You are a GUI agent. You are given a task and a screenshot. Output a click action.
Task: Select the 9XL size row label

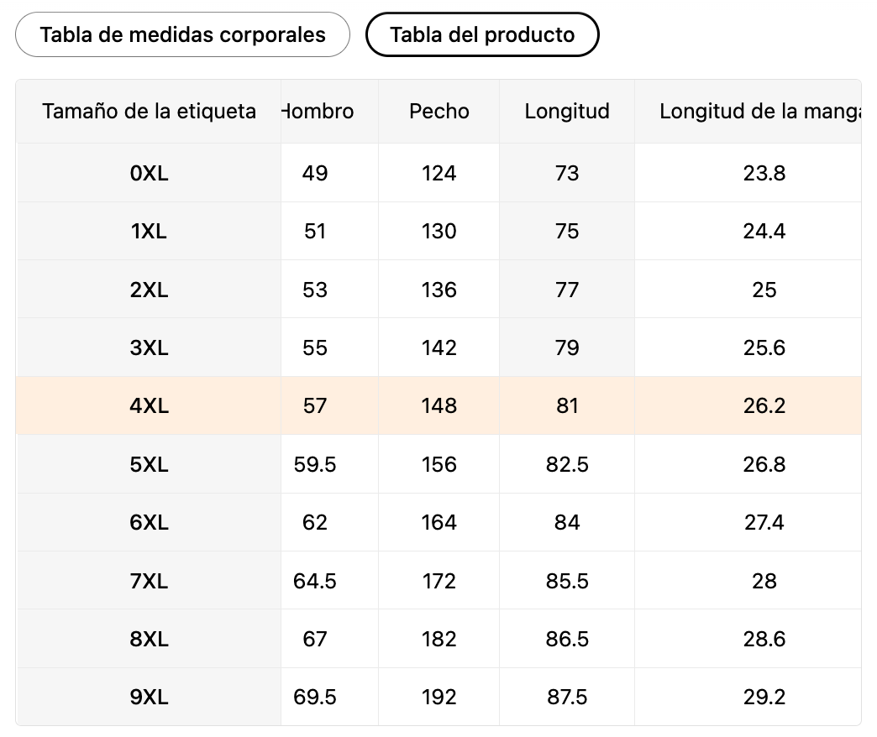(149, 698)
